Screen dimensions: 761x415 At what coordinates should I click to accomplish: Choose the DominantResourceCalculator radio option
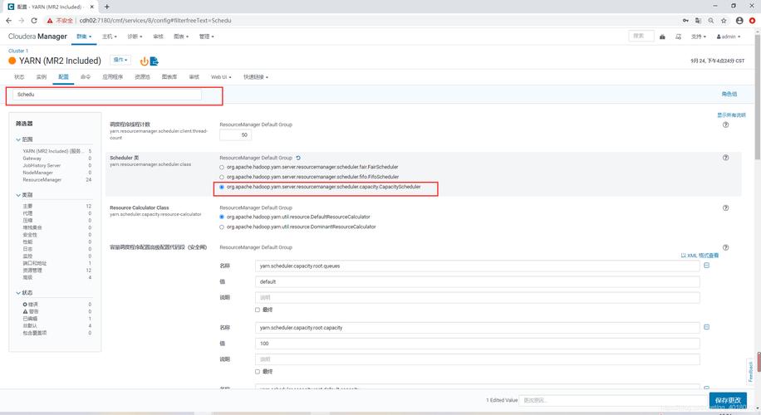pyautogui.click(x=222, y=227)
